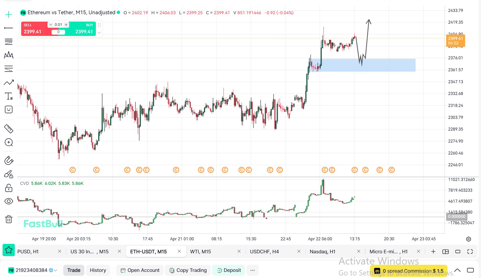Select the ruler measure tool

click(x=9, y=129)
